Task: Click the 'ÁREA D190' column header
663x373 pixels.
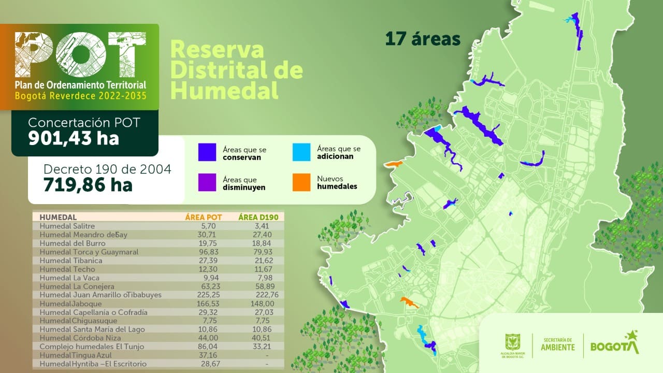Action: point(258,217)
